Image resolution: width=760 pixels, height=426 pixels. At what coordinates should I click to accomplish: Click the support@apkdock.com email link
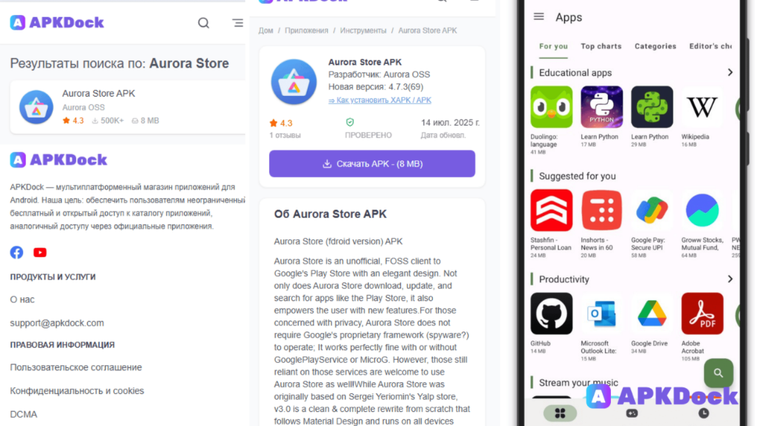(57, 323)
